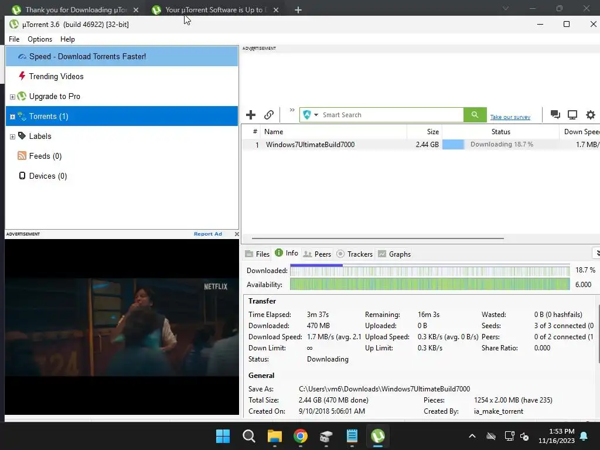Open the clock showing 1:53 PM
Screen dimensions: 600x450
click(x=557, y=436)
